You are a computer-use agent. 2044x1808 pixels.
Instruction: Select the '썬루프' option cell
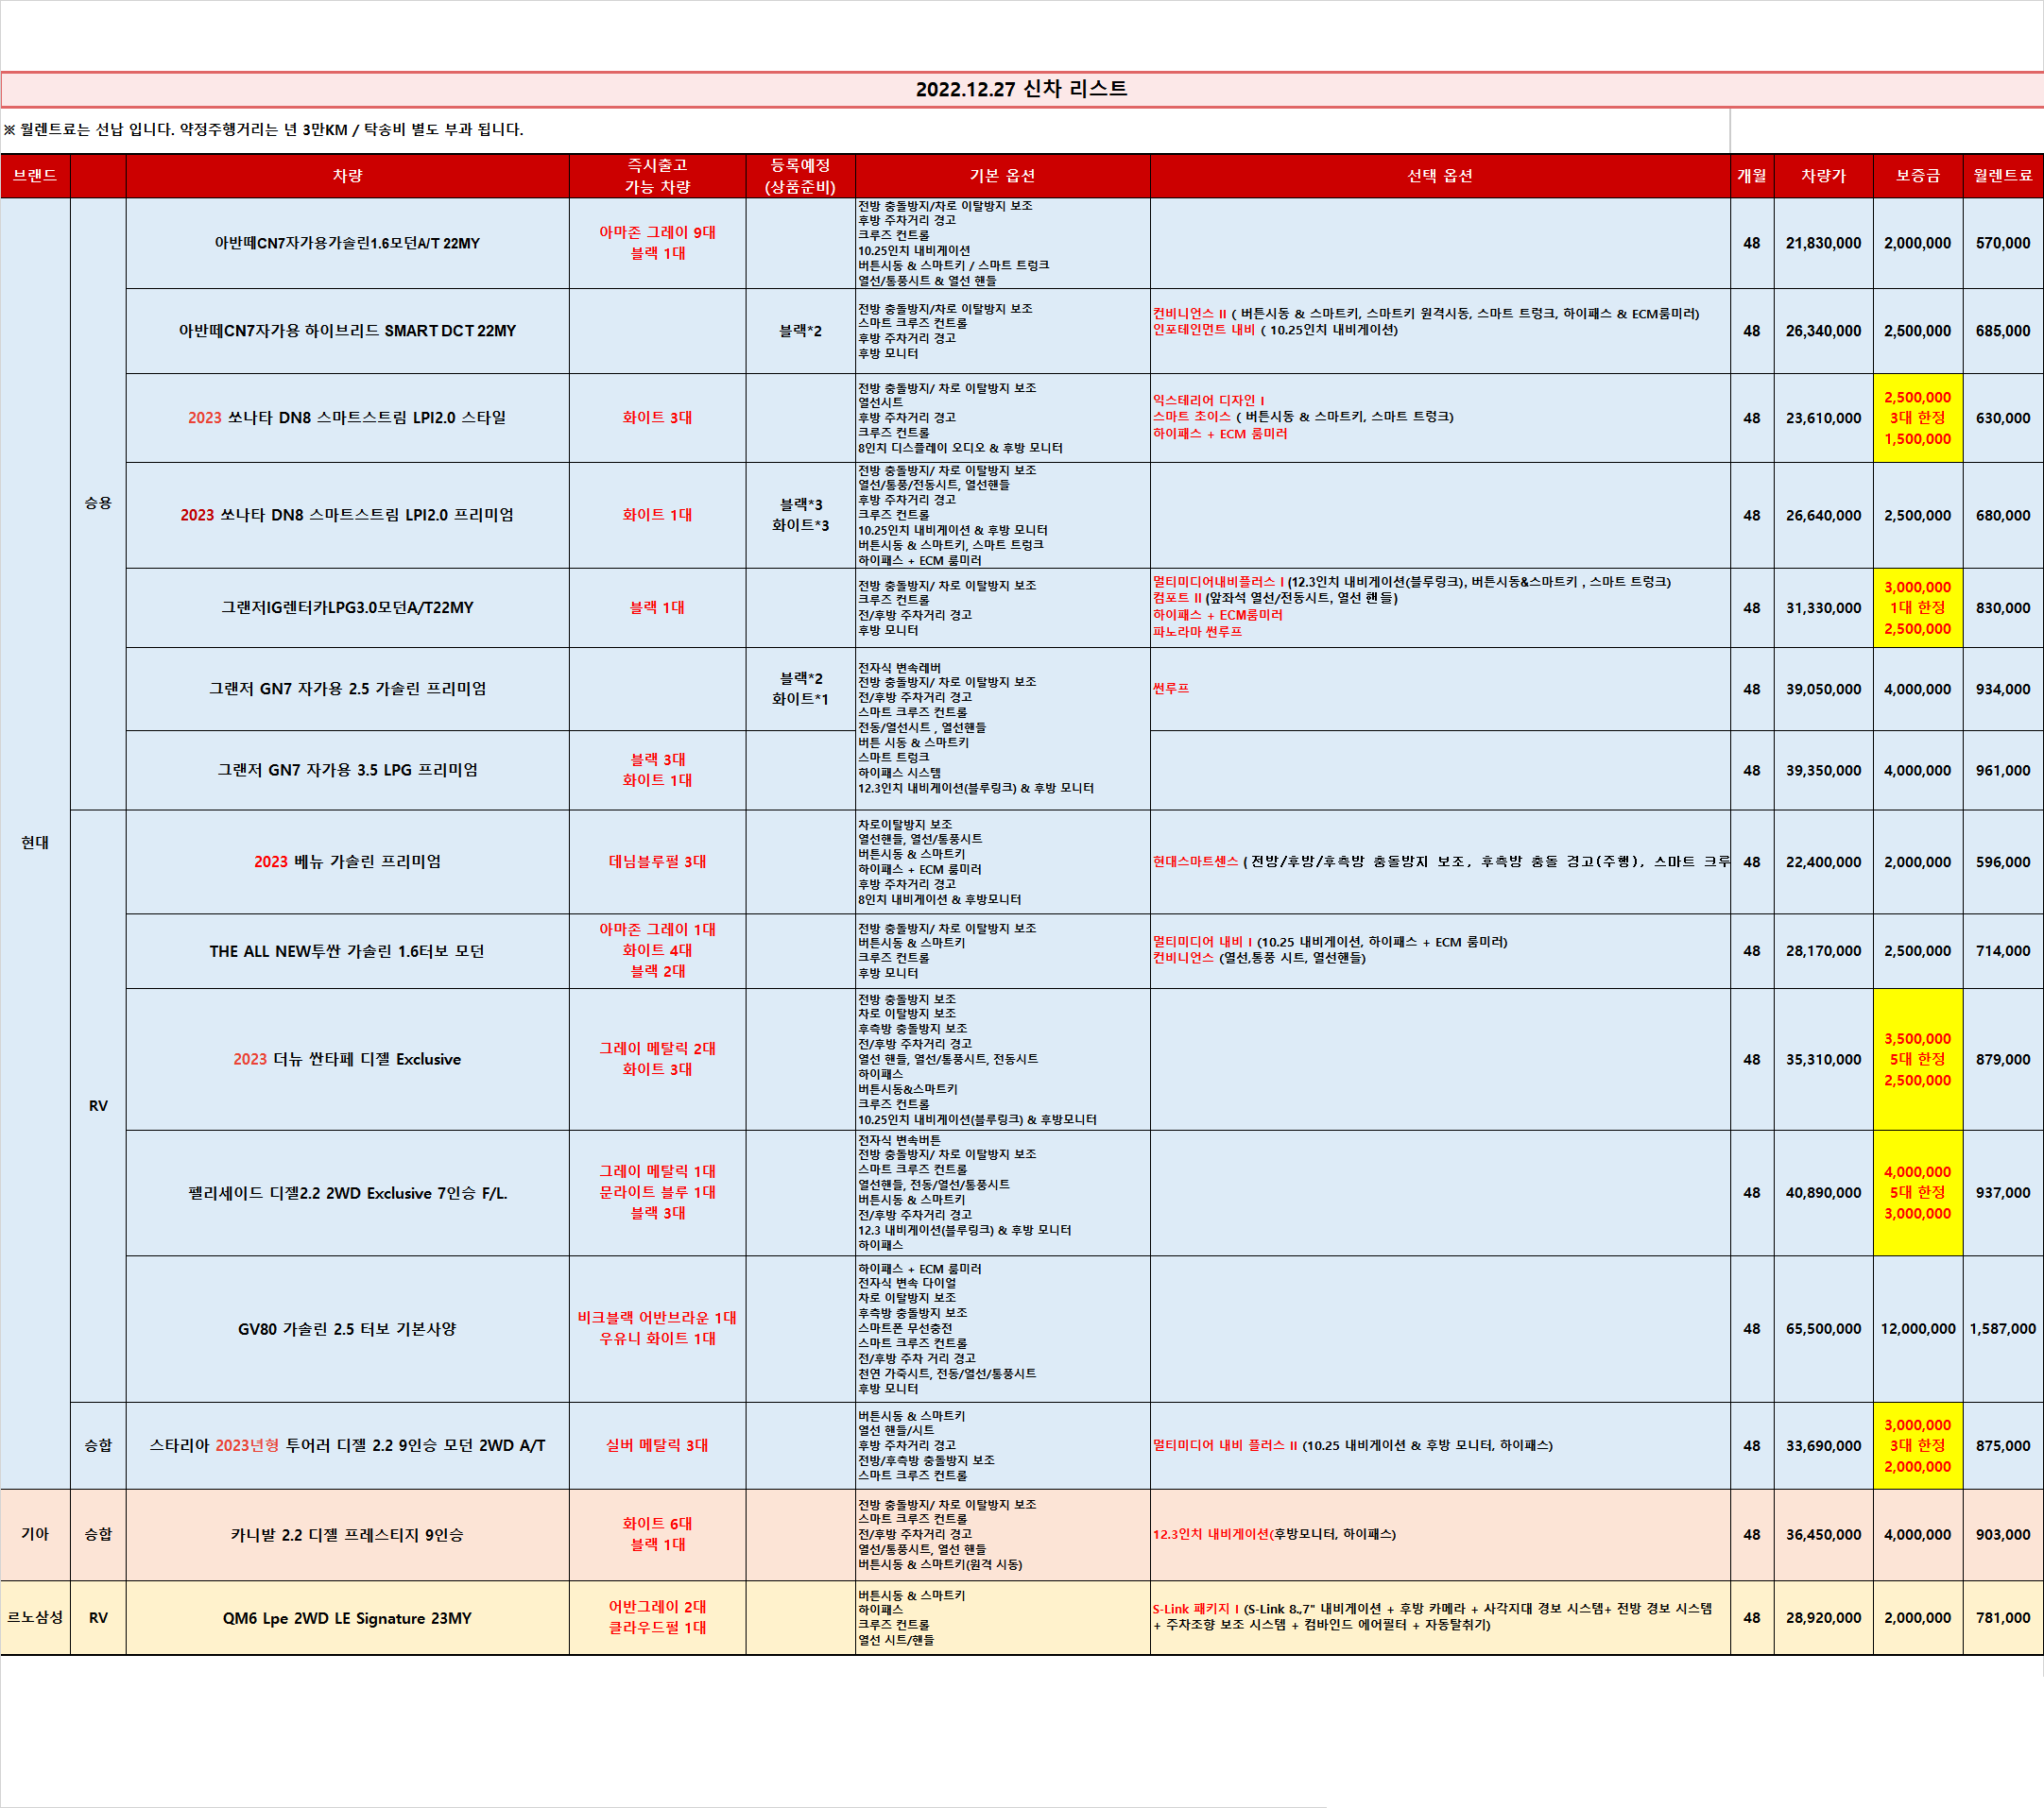pos(1440,689)
